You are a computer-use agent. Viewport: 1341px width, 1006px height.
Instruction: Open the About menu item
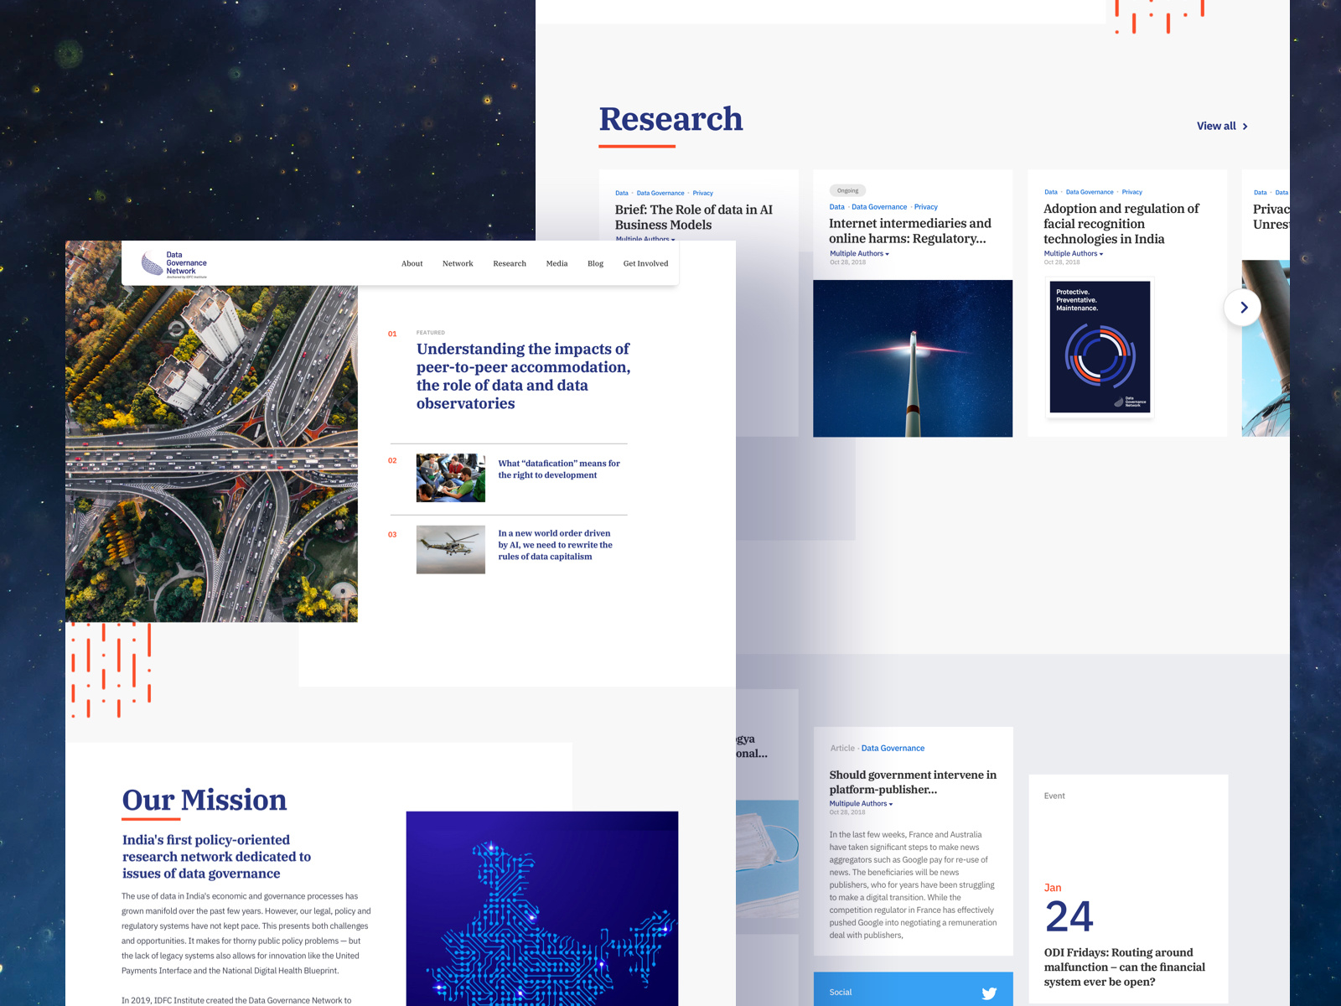pyautogui.click(x=412, y=263)
